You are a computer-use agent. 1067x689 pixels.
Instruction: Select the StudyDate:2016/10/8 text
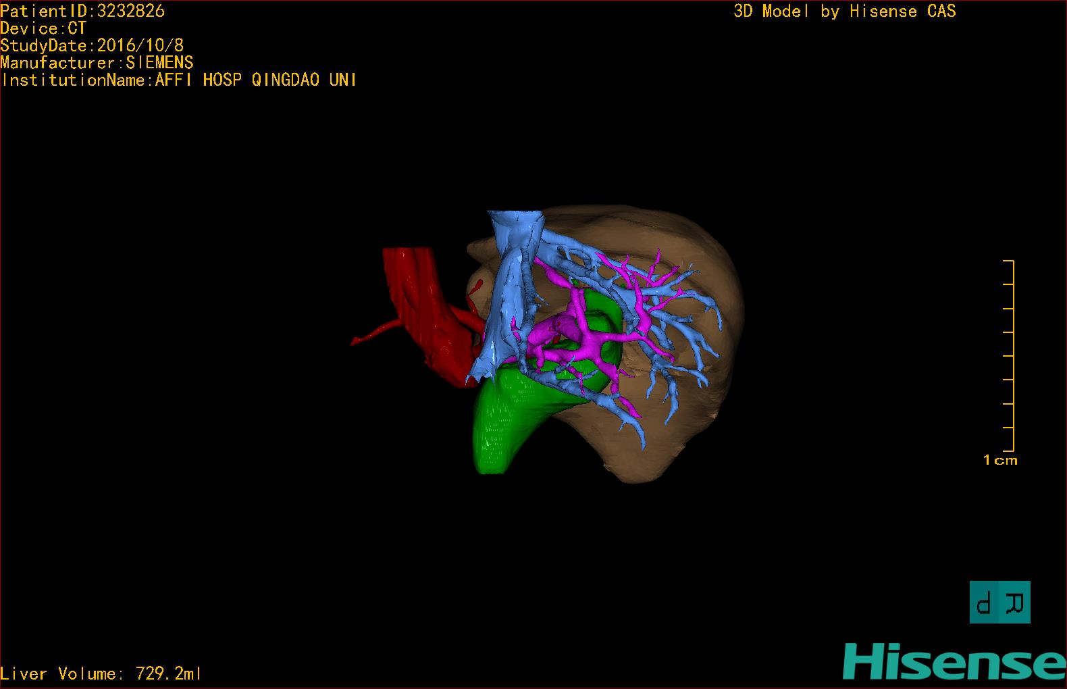(x=92, y=45)
